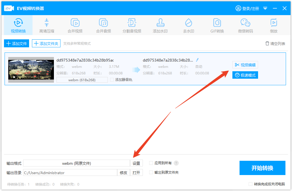Click the question mark help icon
292x191 pixels.
(176, 163)
